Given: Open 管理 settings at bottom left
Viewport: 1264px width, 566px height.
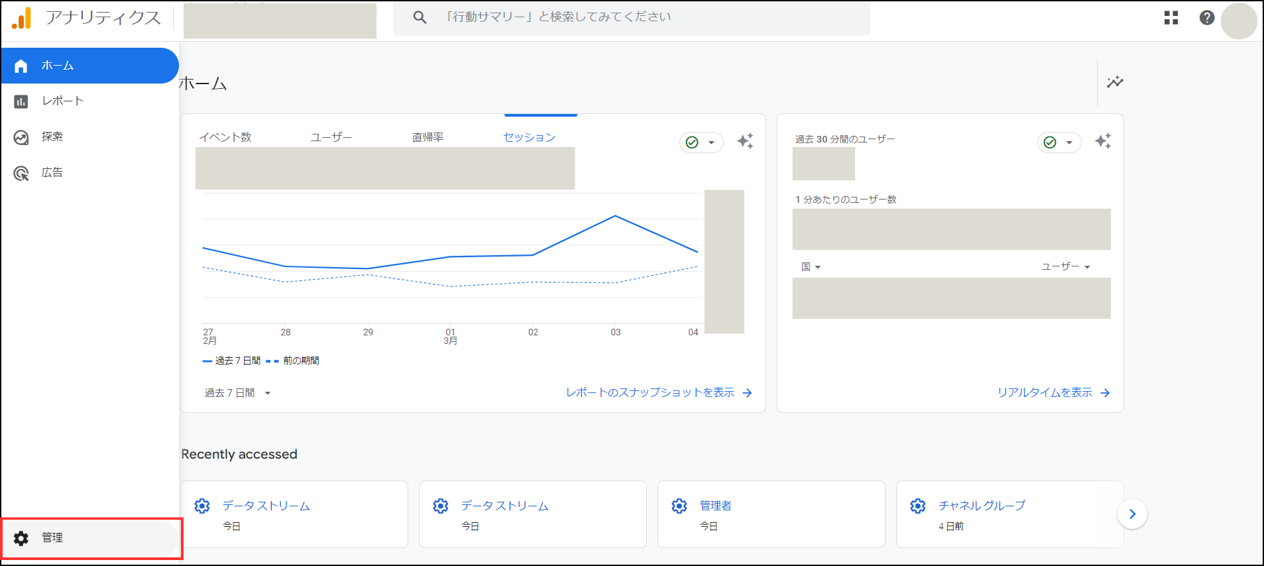Looking at the screenshot, I should tap(91, 538).
